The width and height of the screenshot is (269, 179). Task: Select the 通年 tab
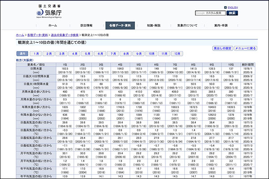(x=22, y=54)
